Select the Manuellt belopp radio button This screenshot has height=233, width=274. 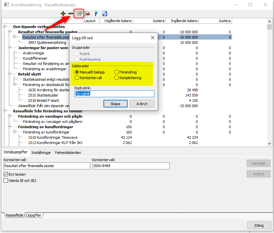coord(77,72)
